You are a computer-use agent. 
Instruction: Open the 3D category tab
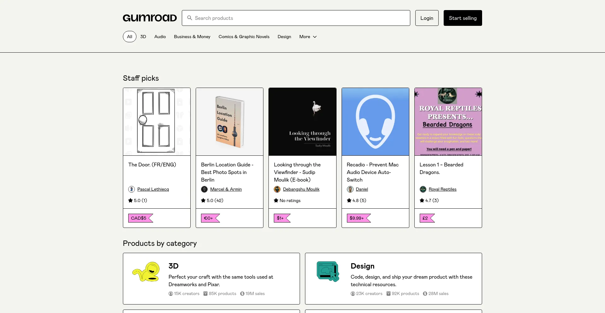(143, 37)
